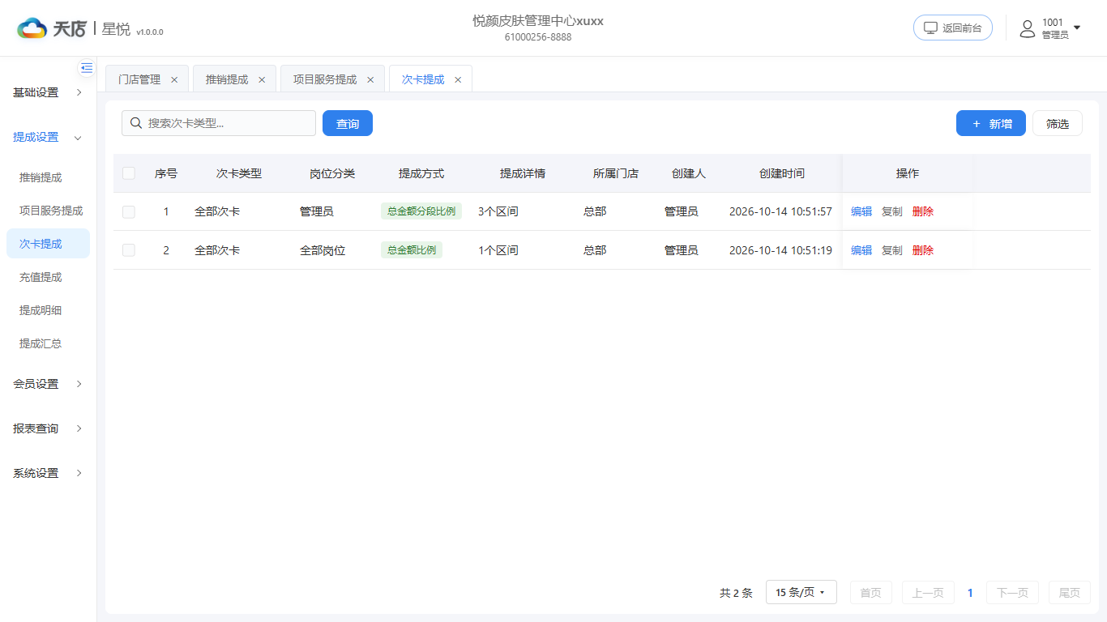This screenshot has height=622, width=1107.
Task: Open the 15 条/页 page size dropdown
Action: [x=801, y=593]
